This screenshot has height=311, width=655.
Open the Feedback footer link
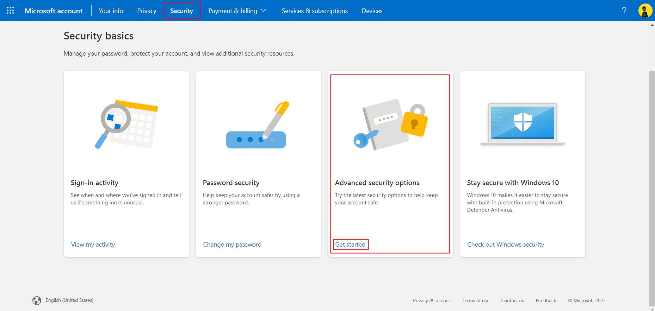click(x=546, y=300)
